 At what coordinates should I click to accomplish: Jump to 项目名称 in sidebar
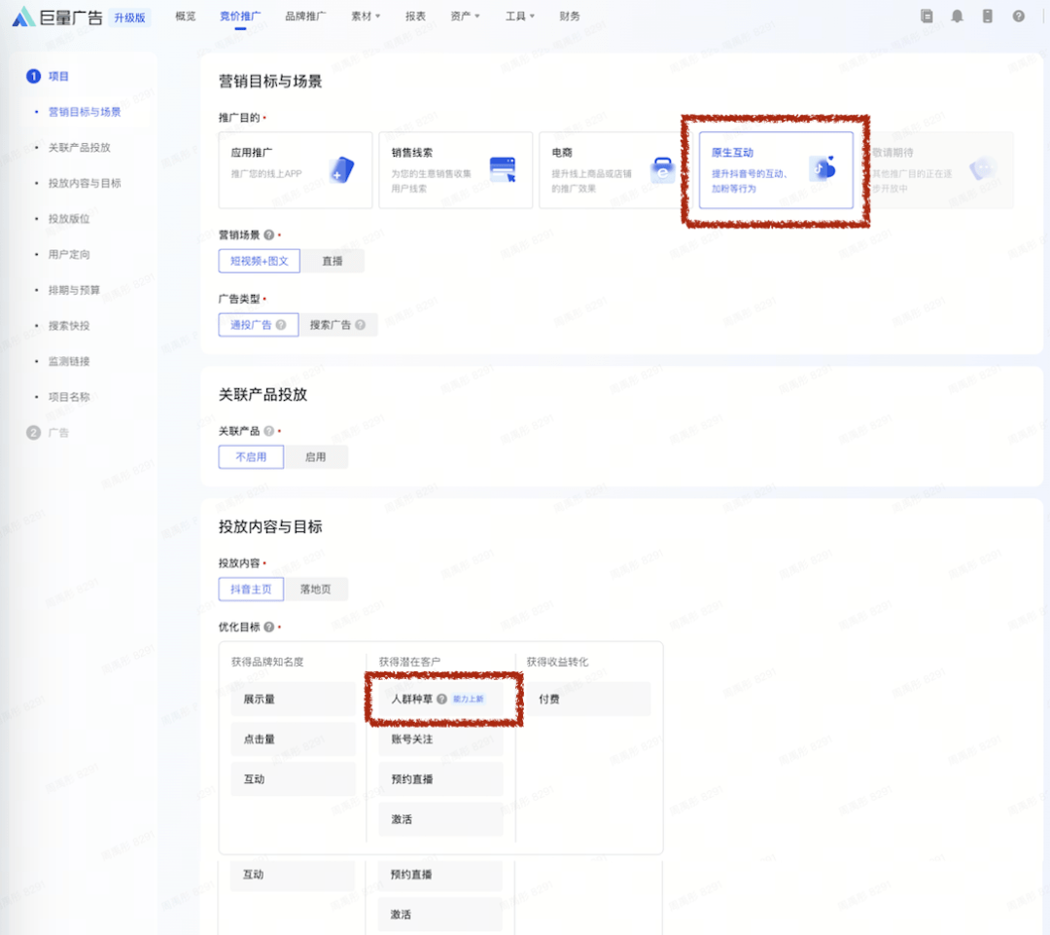[69, 397]
